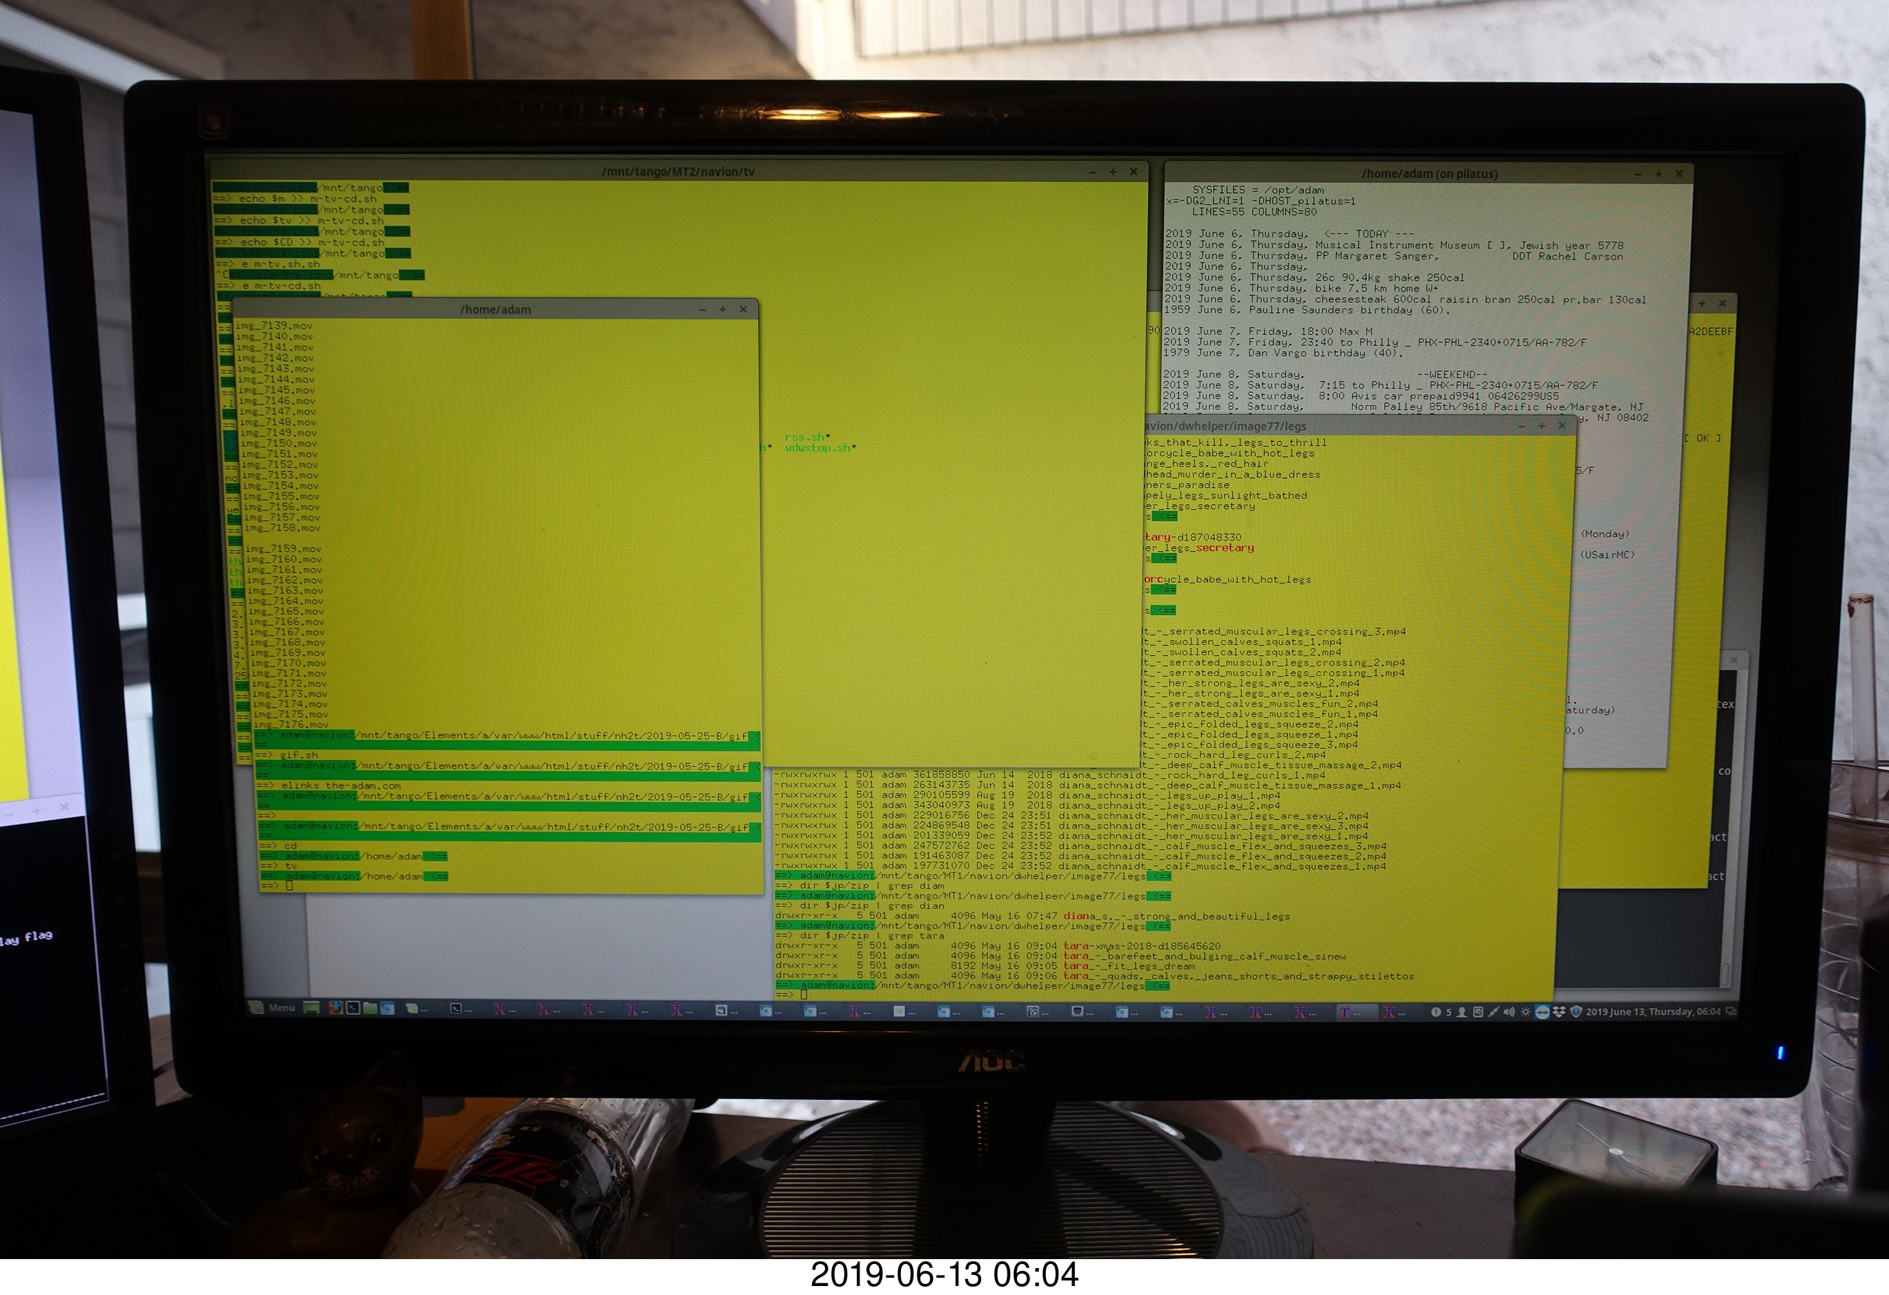This screenshot has height=1295, width=1889.
Task: Click the show desktop icon in panel
Action: tap(311, 1009)
